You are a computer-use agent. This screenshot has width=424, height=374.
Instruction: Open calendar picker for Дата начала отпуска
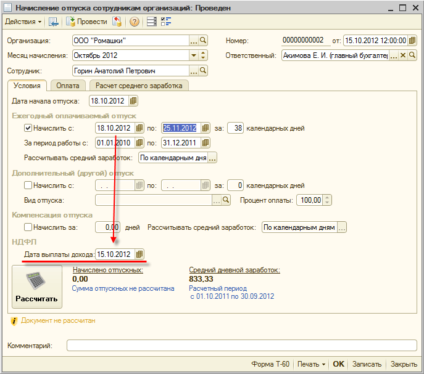tap(133, 101)
